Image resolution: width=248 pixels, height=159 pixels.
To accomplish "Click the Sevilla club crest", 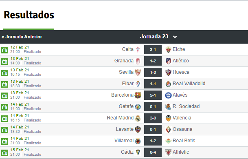I will 138,73.
